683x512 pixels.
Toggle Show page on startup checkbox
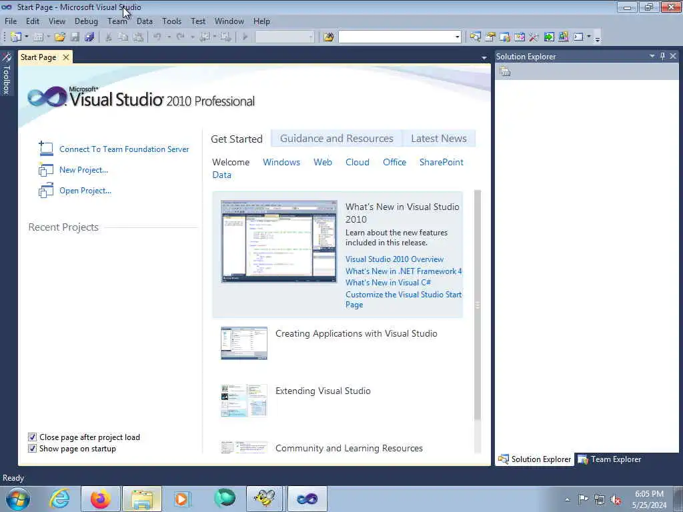click(32, 449)
